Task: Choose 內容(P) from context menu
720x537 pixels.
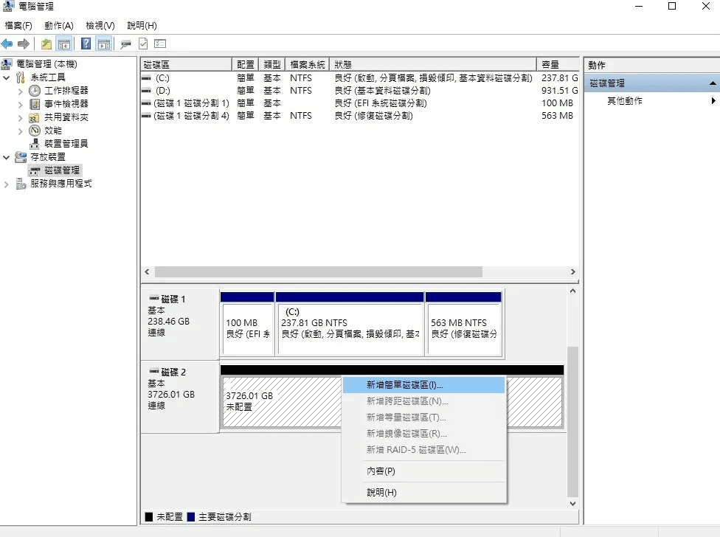Action: 424,471
